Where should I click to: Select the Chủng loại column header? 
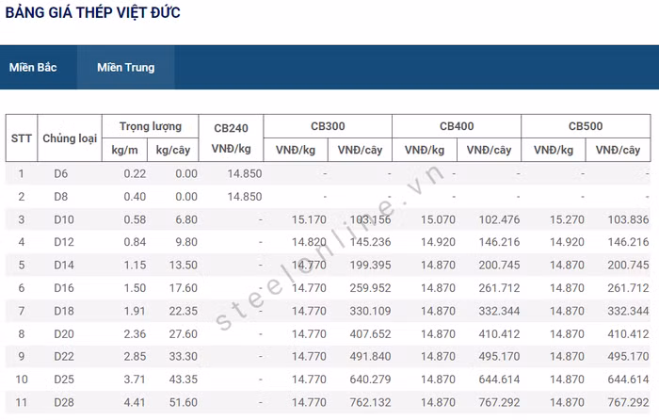tap(70, 137)
